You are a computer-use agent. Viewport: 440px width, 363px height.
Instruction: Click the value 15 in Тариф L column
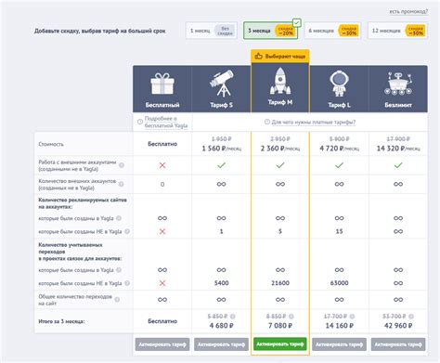(339, 231)
